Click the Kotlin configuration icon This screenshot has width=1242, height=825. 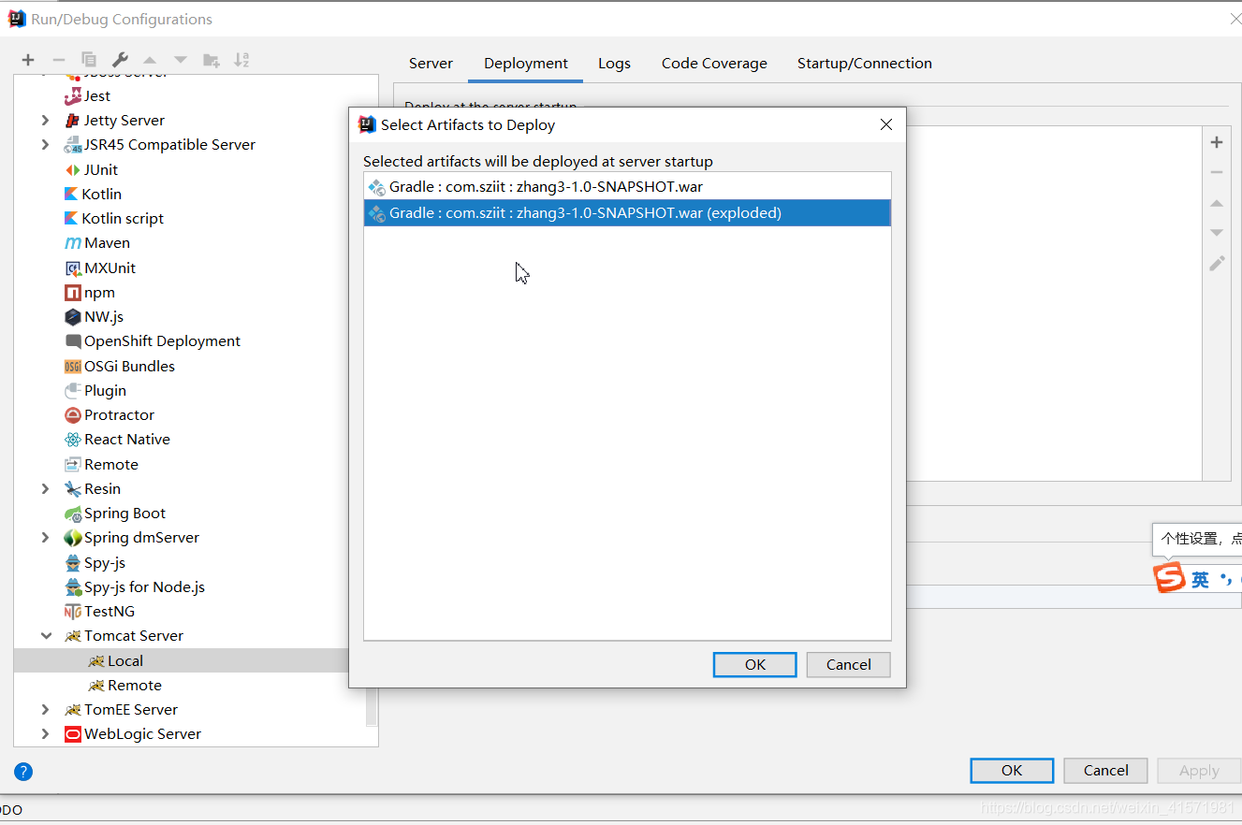point(71,194)
